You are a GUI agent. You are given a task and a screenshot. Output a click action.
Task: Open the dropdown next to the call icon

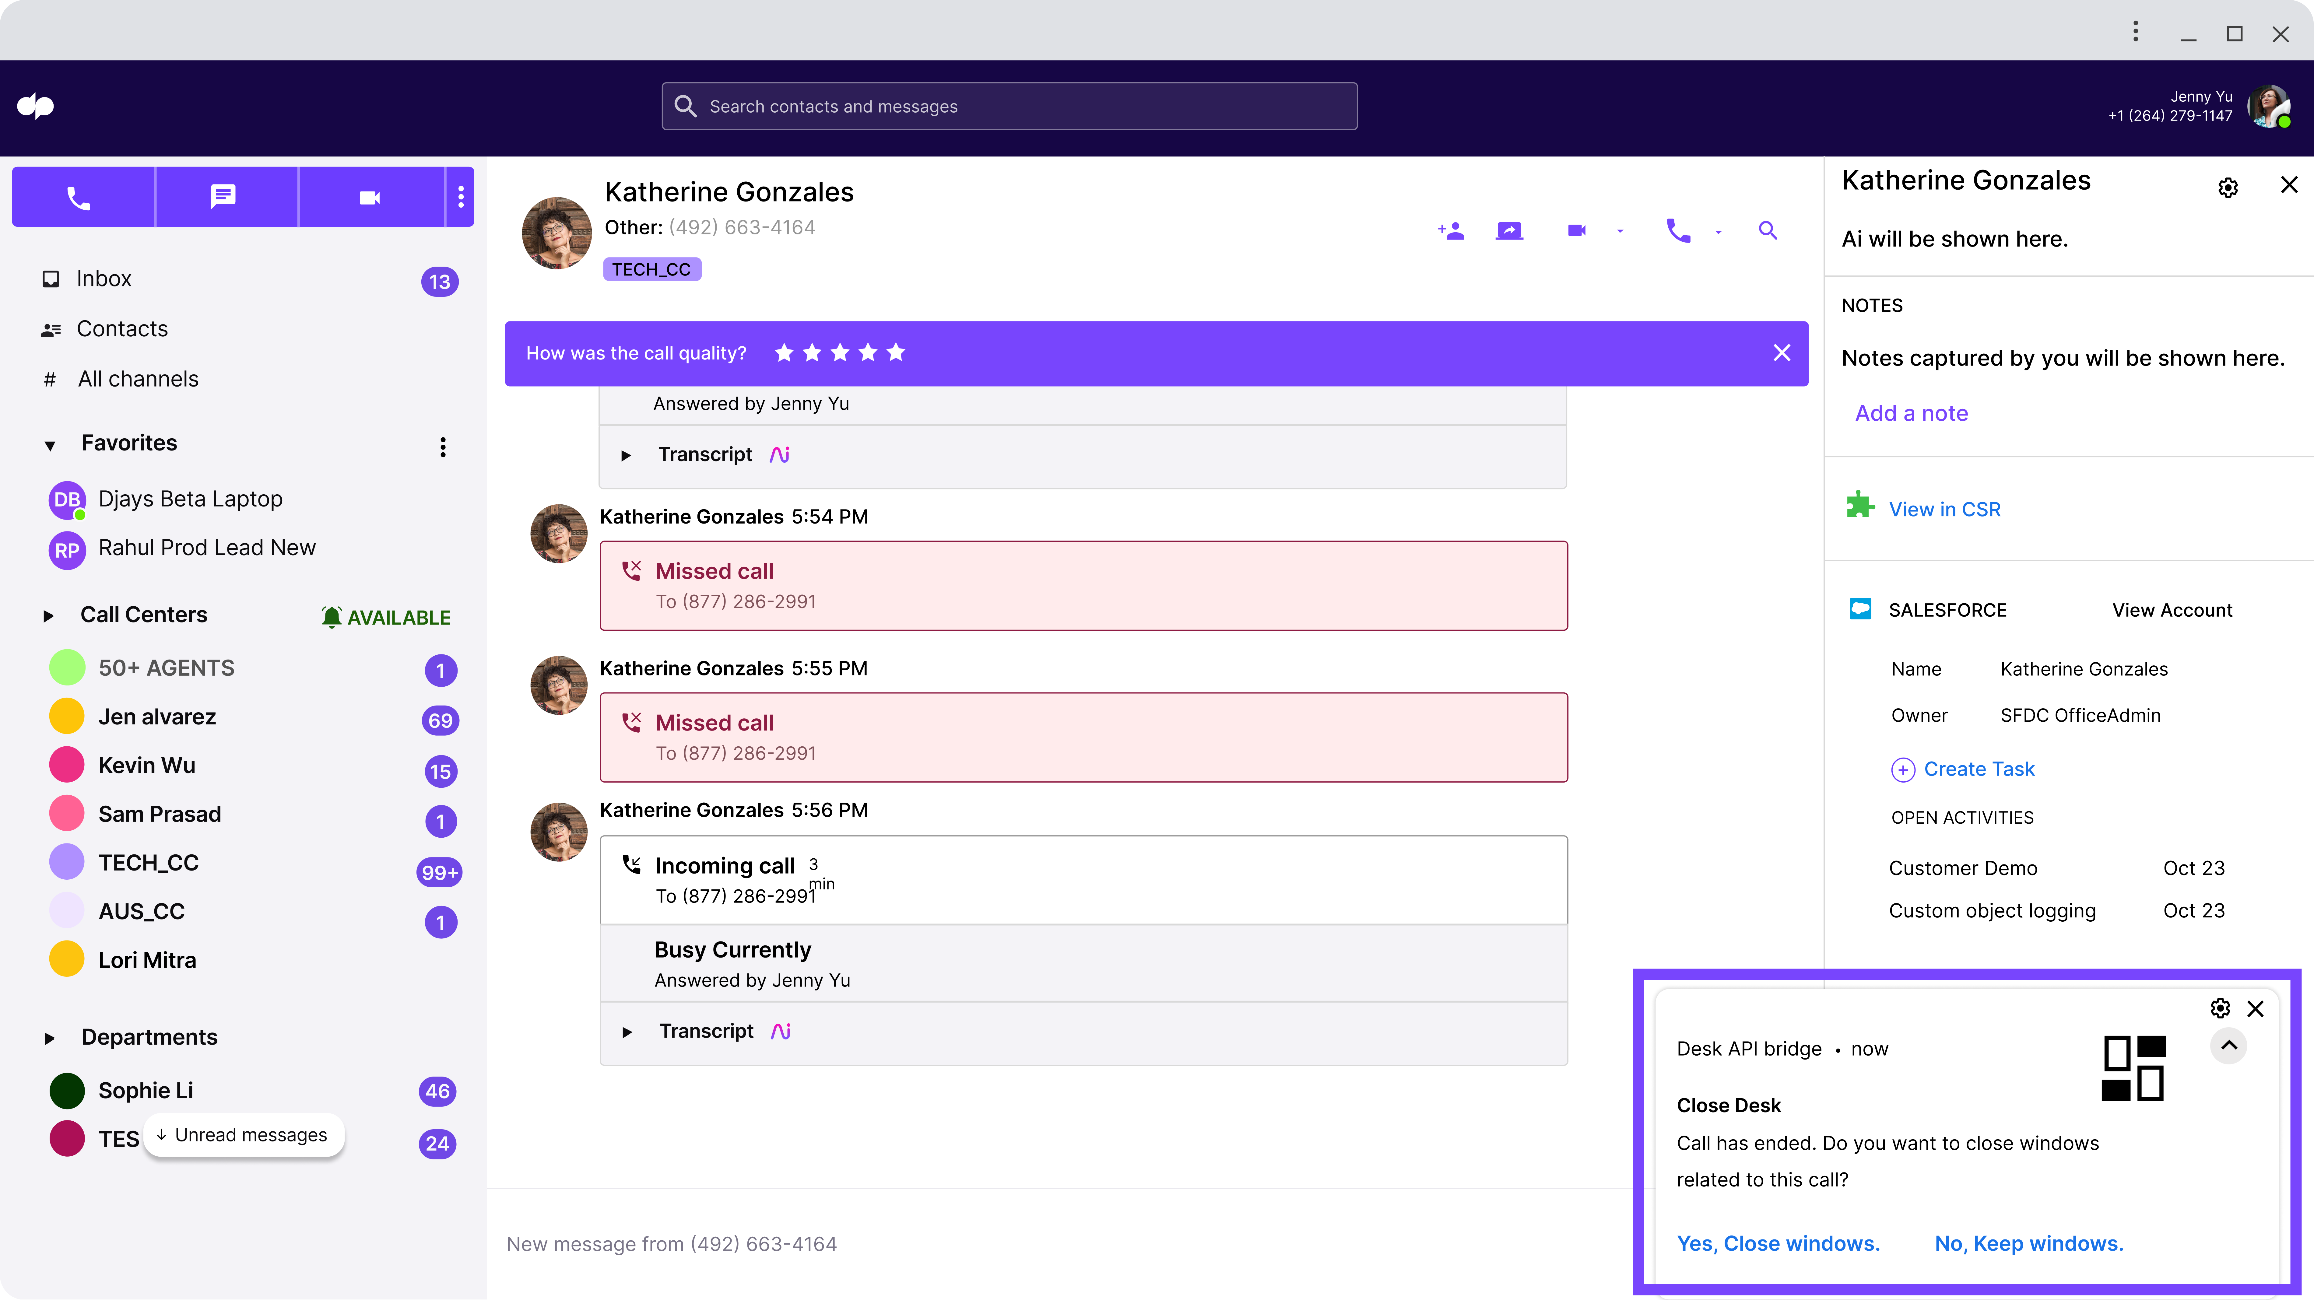pyautogui.click(x=1719, y=232)
